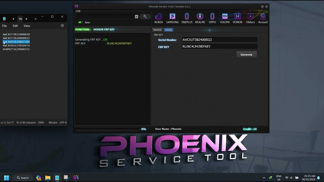Click the Serial Number input field

click(219, 40)
